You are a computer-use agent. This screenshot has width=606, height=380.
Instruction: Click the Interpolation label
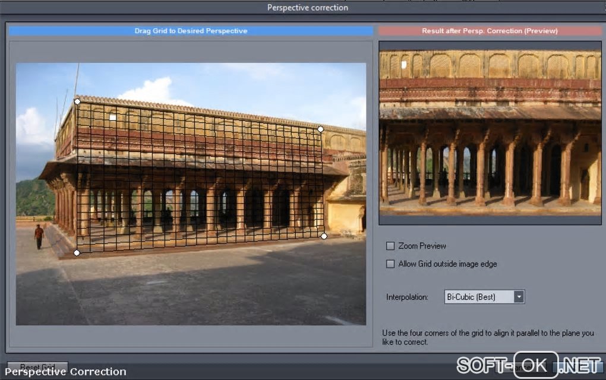407,297
